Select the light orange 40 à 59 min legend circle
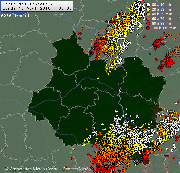 (x=148, y=14)
